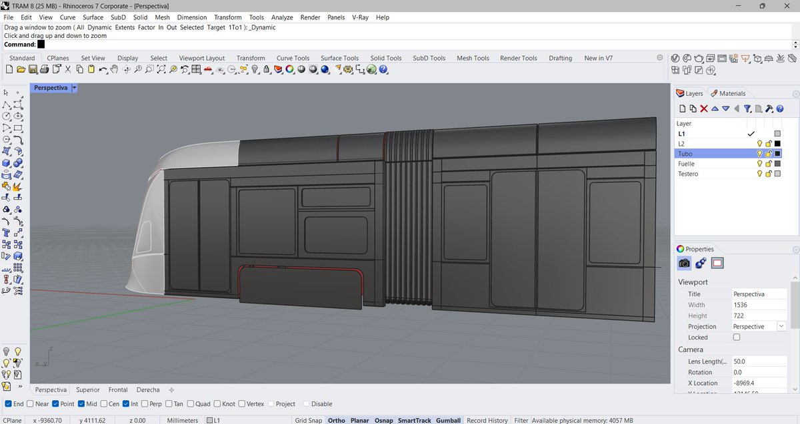Toggle the Near osnap checkbox

[x=29, y=404]
